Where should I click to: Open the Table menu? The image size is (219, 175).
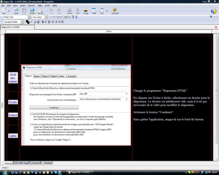(x=40, y=5)
